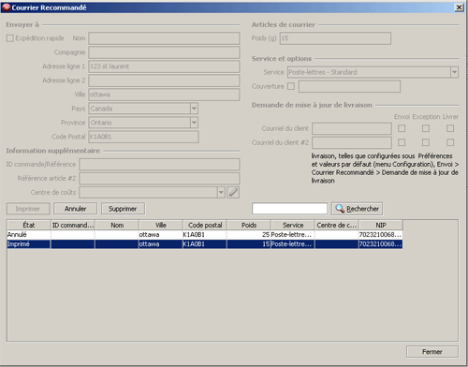The height and width of the screenshot is (367, 468).
Task: Close the Courrier Recommandé window
Action: pyautogui.click(x=459, y=7)
